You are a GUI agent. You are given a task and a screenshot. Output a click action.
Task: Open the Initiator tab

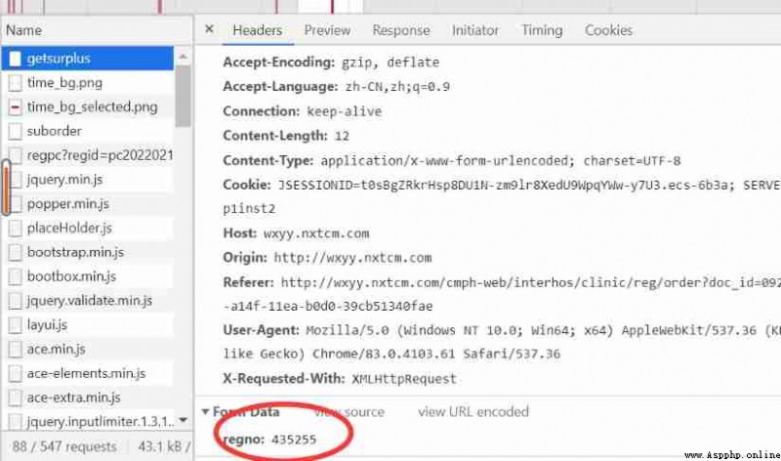pos(475,30)
